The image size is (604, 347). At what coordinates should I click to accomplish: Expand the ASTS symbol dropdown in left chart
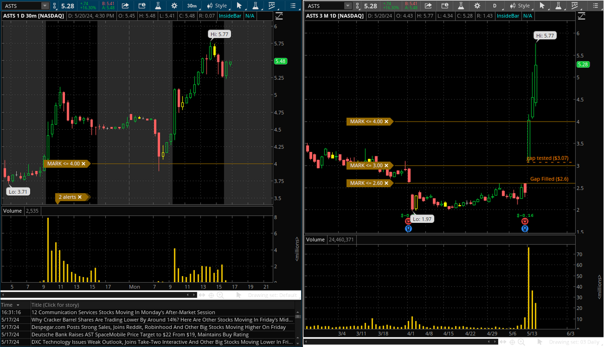tap(45, 6)
